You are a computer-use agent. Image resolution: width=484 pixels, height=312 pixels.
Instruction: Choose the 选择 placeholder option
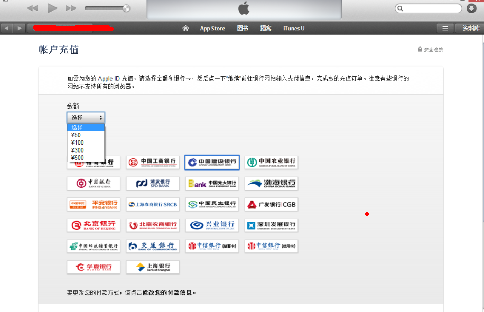(x=86, y=127)
